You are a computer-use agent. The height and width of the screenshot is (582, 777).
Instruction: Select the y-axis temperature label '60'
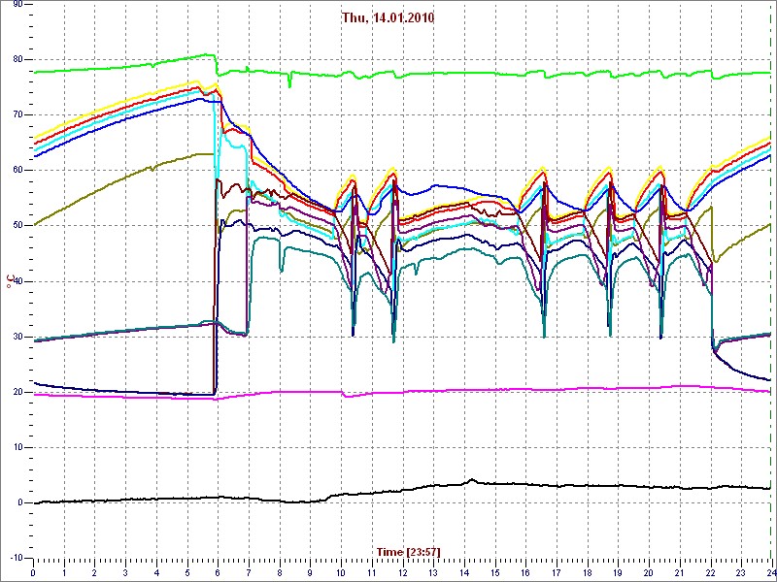[x=17, y=171]
